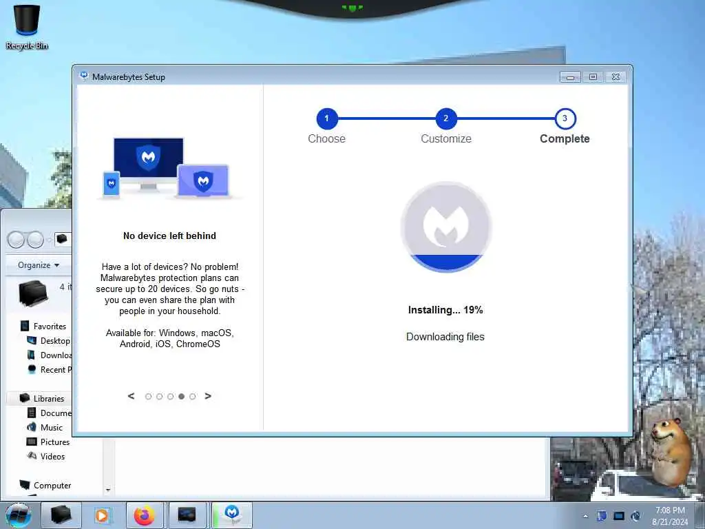The height and width of the screenshot is (529, 705).
Task: Close the Malwarebytes Setup window
Action: tap(616, 77)
